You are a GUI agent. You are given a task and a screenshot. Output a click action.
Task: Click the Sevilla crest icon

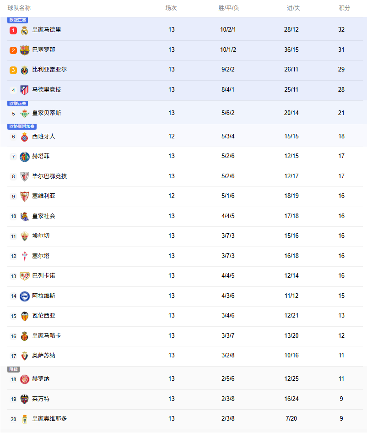[x=25, y=196]
